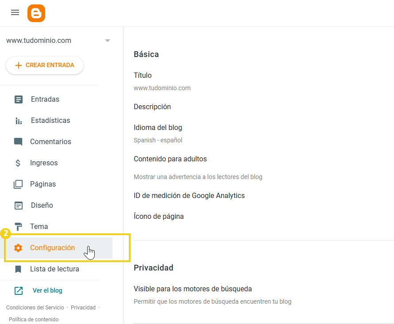
Task: Click the Lista de lectura bookmark icon
Action: 18,269
